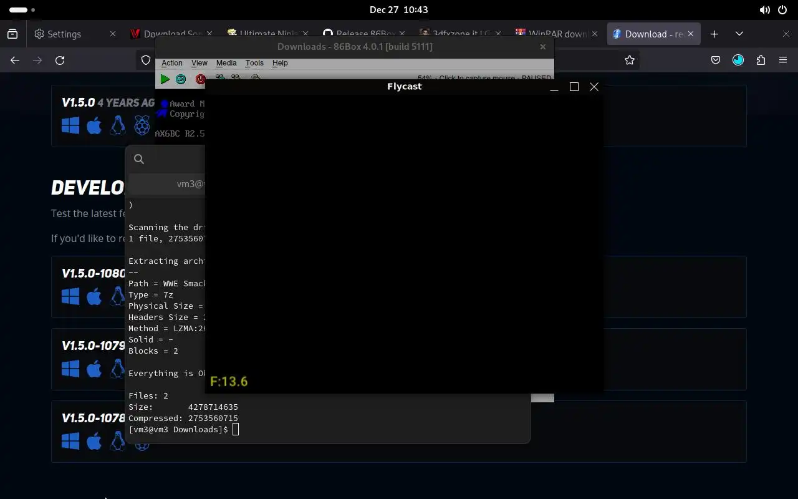Bookmark this page with the star icon
The image size is (798, 499).
tap(630, 60)
